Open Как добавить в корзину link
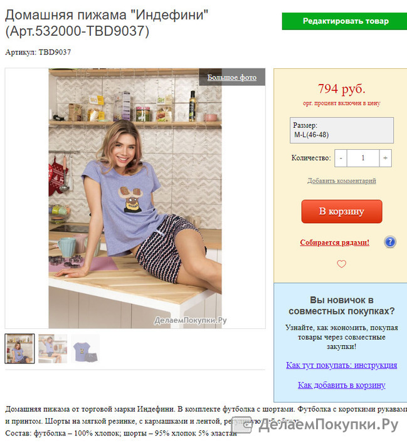Image resolution: width=407 pixels, height=443 pixels. pyautogui.click(x=341, y=385)
